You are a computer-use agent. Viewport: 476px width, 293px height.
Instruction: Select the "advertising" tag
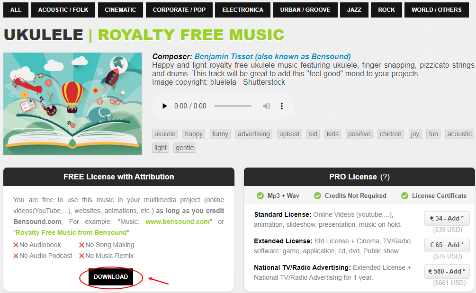pyautogui.click(x=254, y=134)
